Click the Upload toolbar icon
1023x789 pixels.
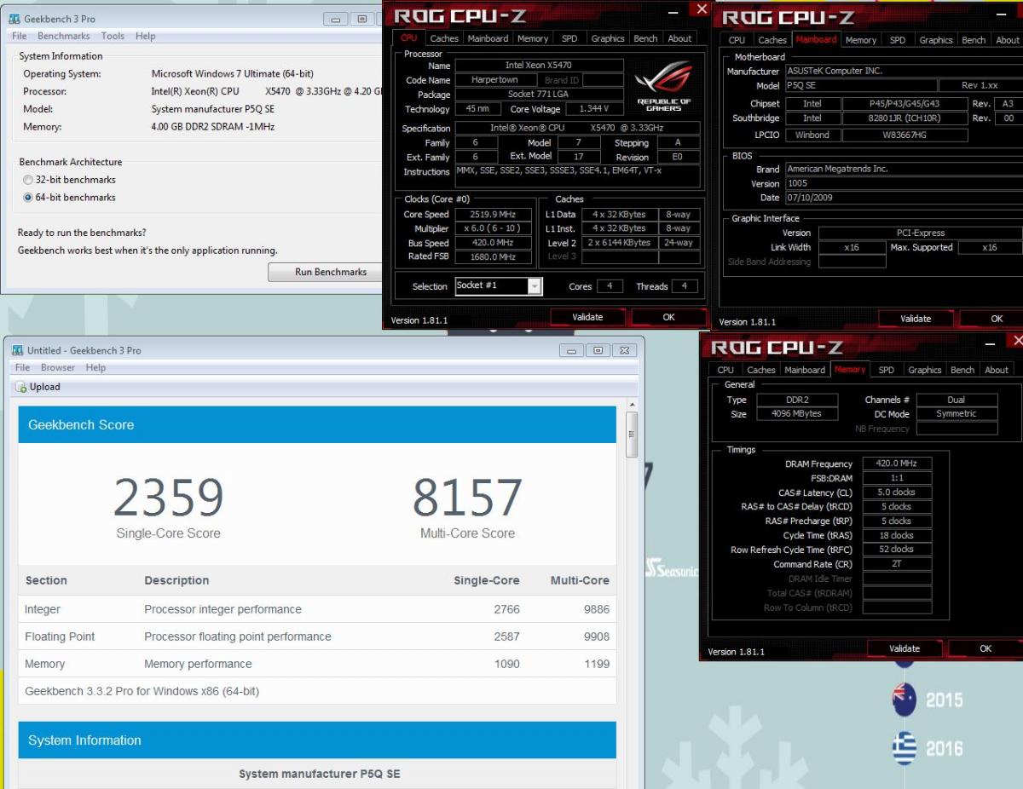(22, 387)
